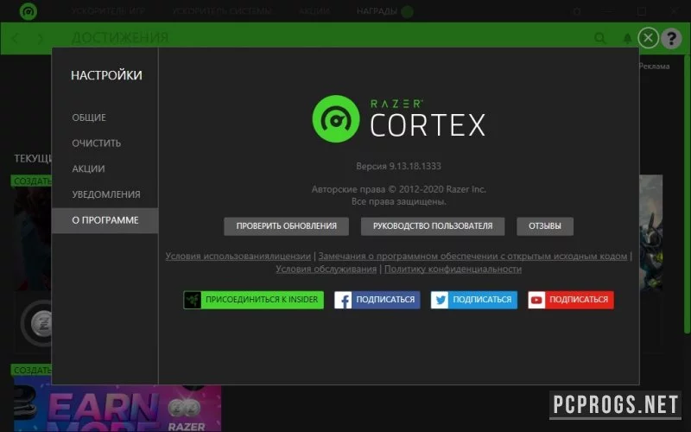This screenshot has height=432, width=691.
Task: Click the Razer Cortex logo in top bar
Action: coord(29,11)
